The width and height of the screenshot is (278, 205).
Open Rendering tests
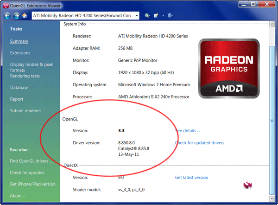point(25,76)
